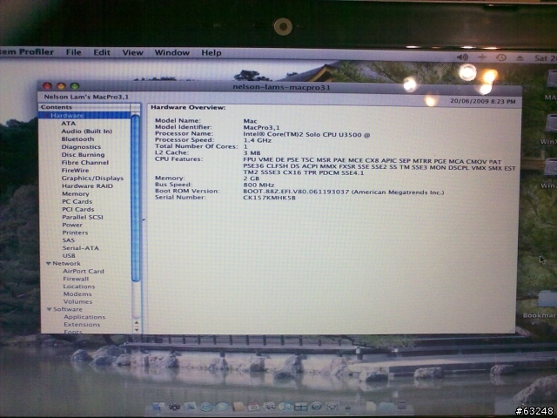Open the Edit menu

pyautogui.click(x=102, y=52)
